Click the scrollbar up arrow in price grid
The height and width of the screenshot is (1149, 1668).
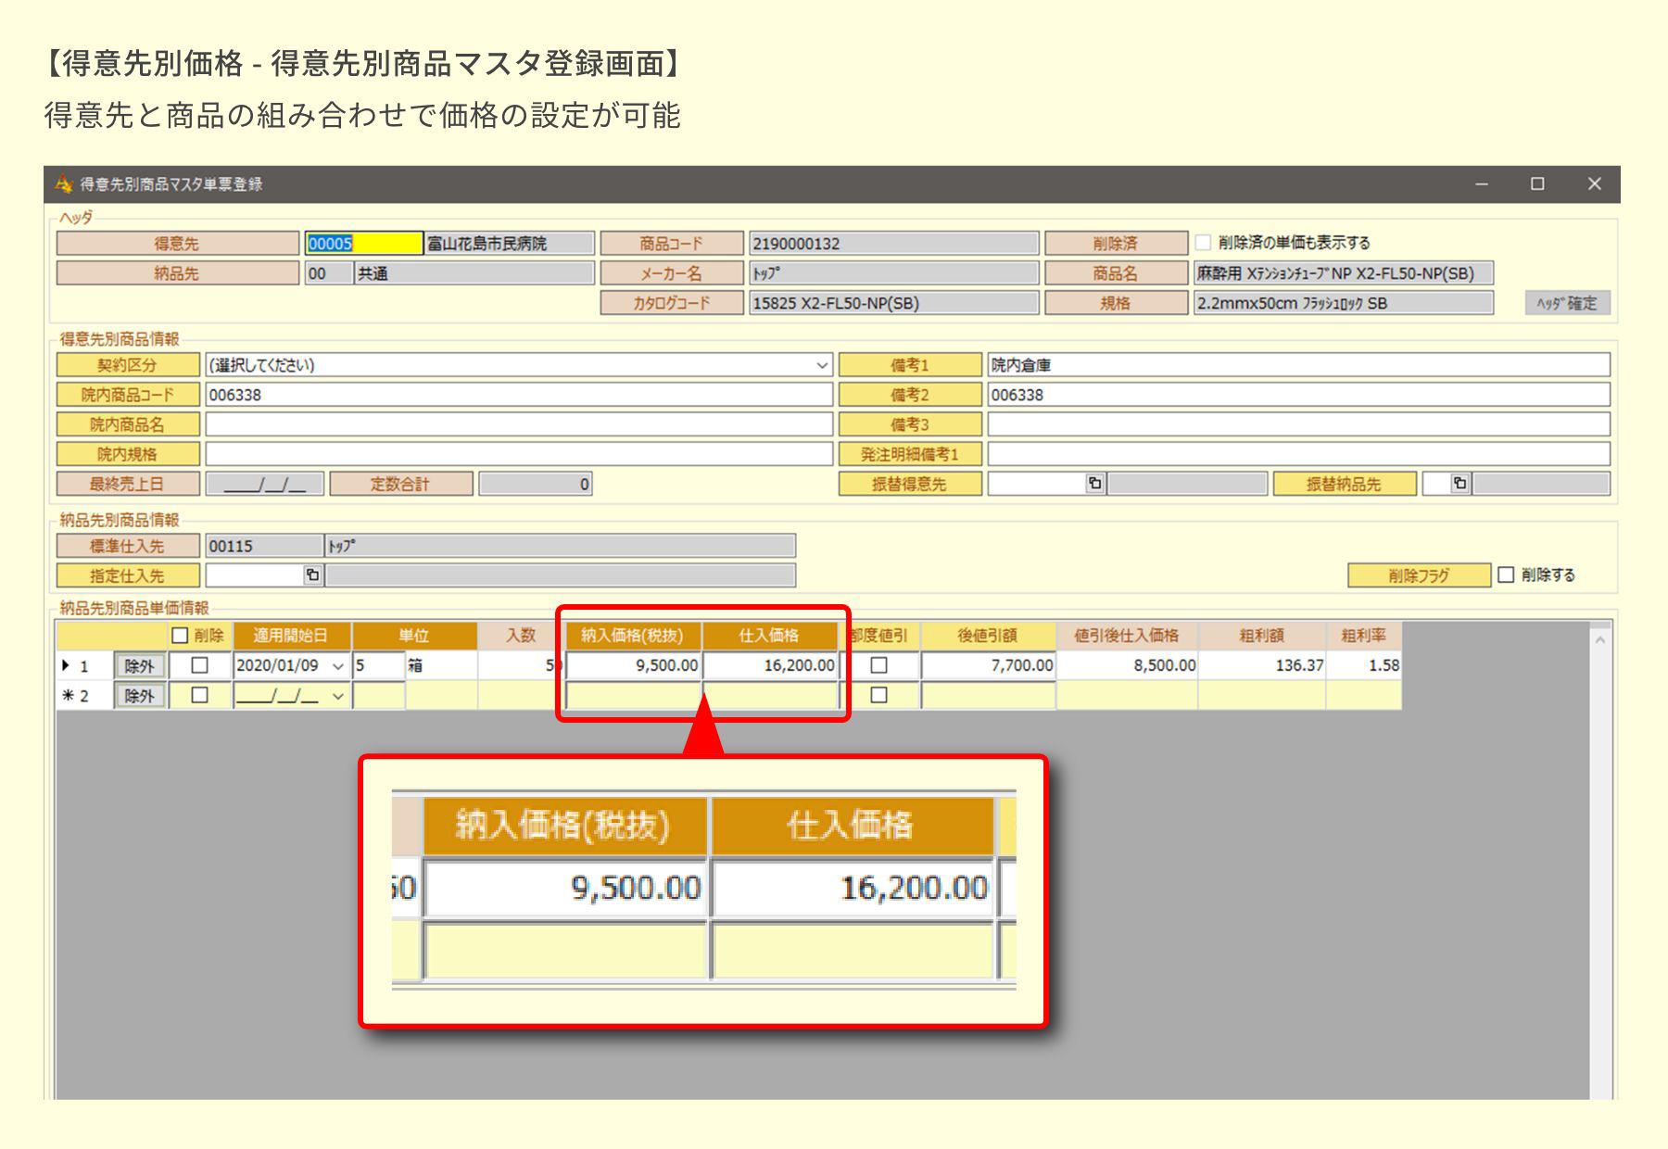[1599, 639]
